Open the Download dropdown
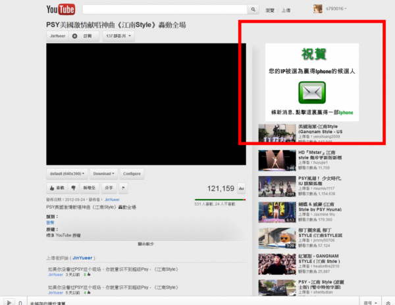The width and height of the screenshot is (395, 305). [103, 174]
